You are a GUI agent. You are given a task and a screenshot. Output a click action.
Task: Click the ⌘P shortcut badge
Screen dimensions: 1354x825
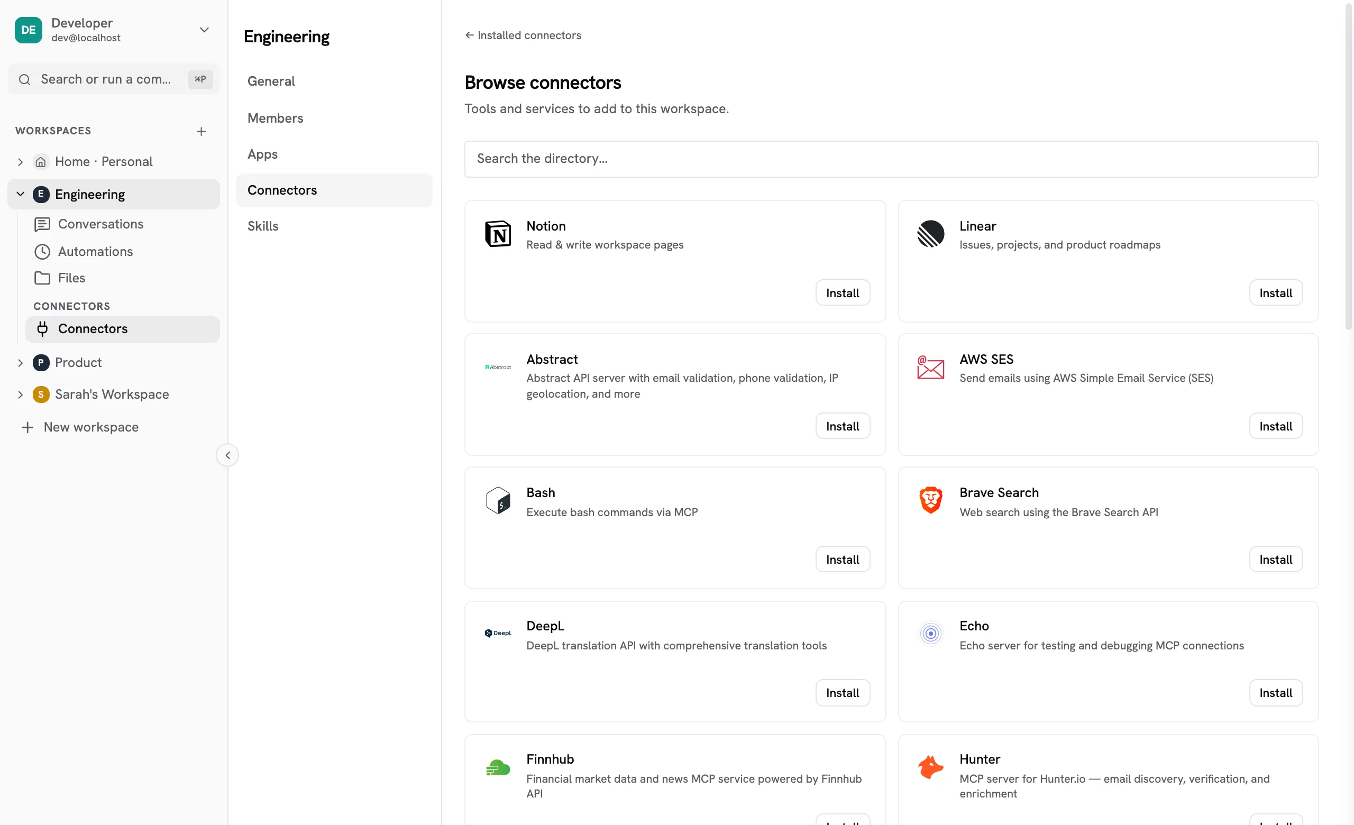pyautogui.click(x=200, y=79)
